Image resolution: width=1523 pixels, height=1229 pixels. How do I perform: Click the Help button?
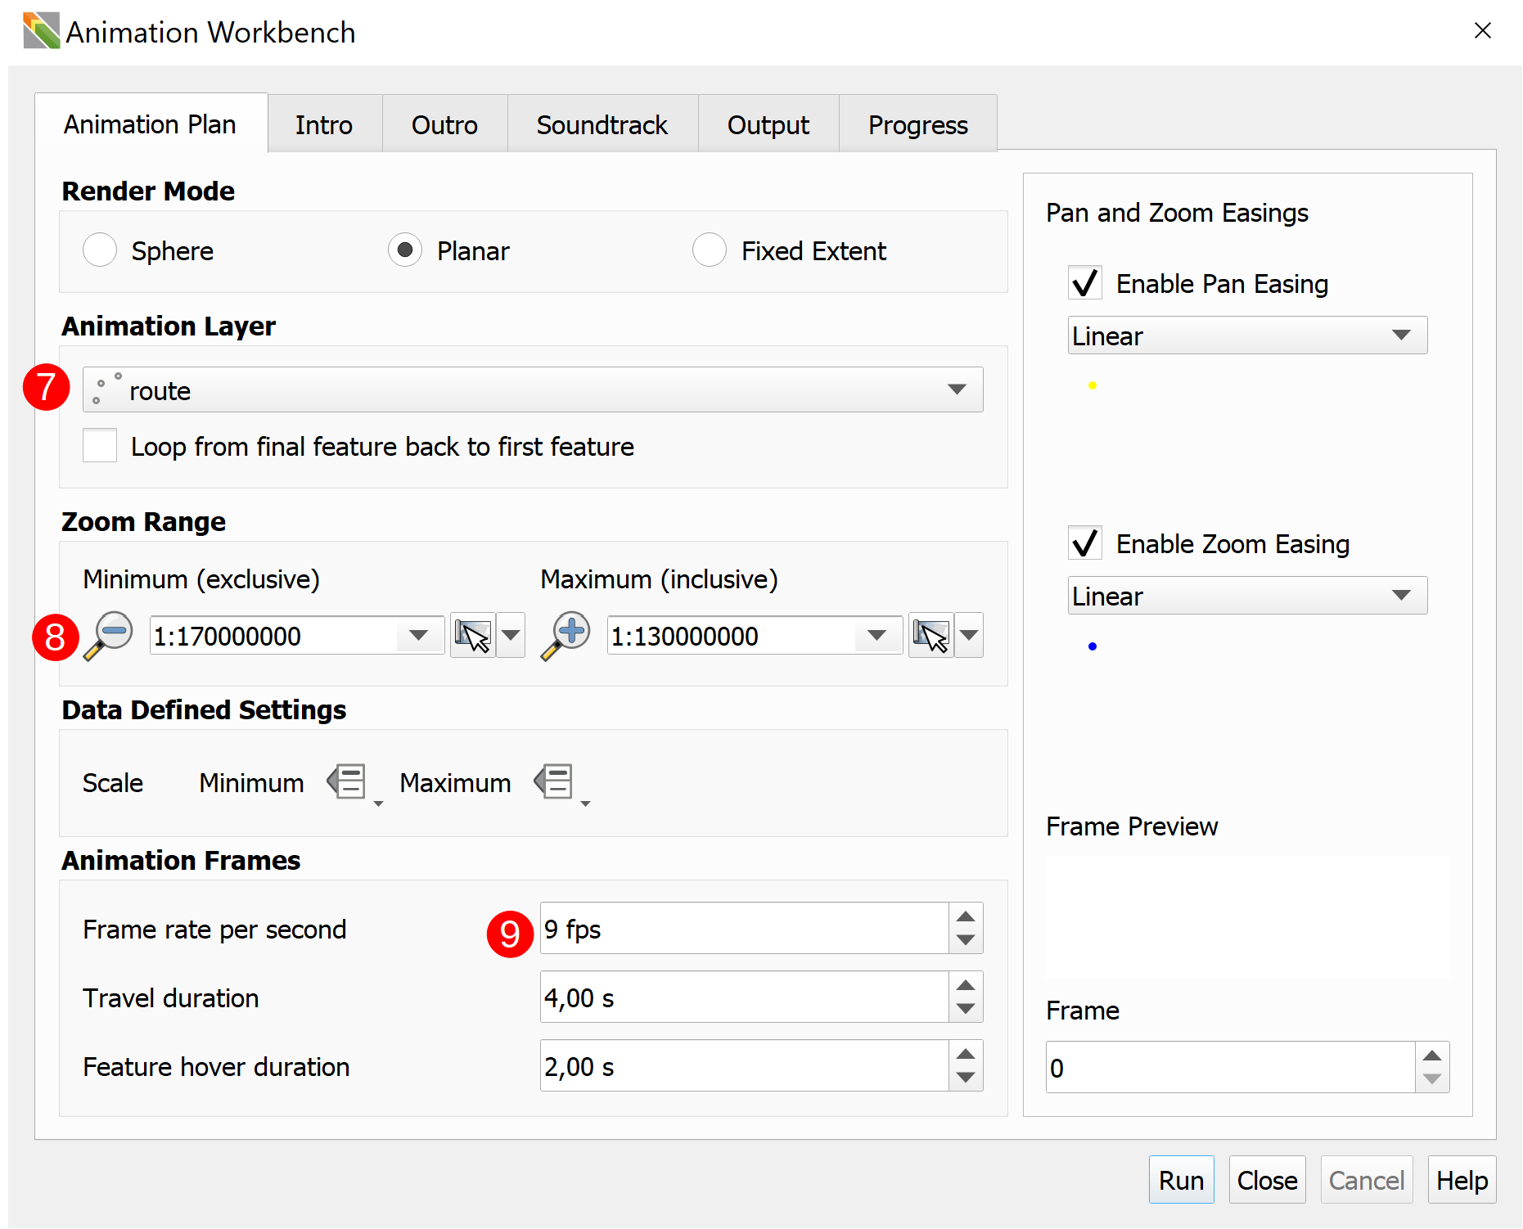coord(1462,1180)
